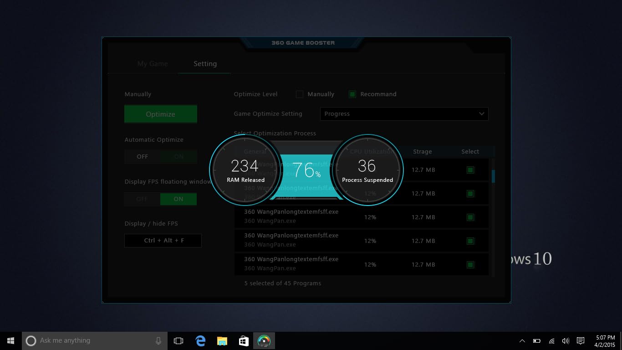Click 360 Game Booster gauge taskbar icon
622x350 pixels.
tap(264, 340)
